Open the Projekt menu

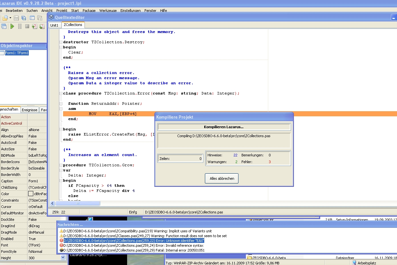click(x=62, y=11)
